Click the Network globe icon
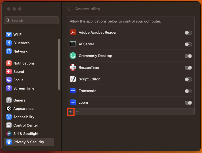Screen dimensions: 202x153 [9, 51]
